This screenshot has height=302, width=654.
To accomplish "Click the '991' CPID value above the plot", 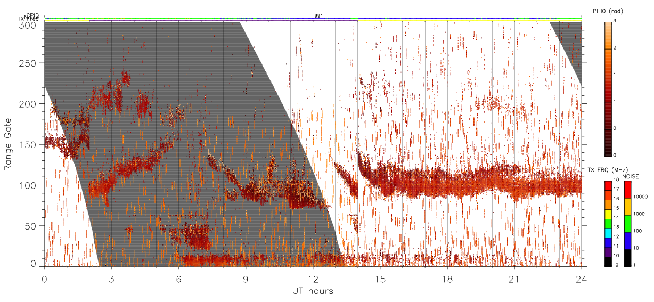I will [x=319, y=16].
